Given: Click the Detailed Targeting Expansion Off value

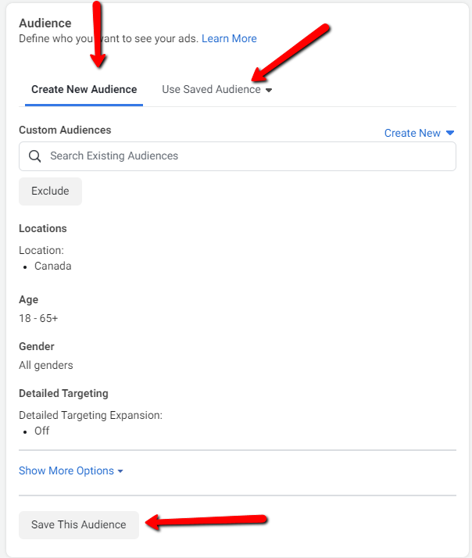Looking at the screenshot, I should click(41, 431).
